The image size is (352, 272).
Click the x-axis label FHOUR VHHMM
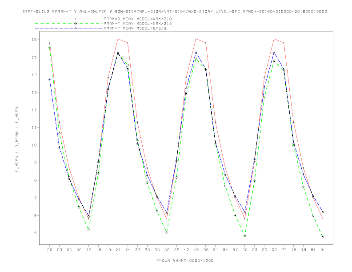coord(185,260)
